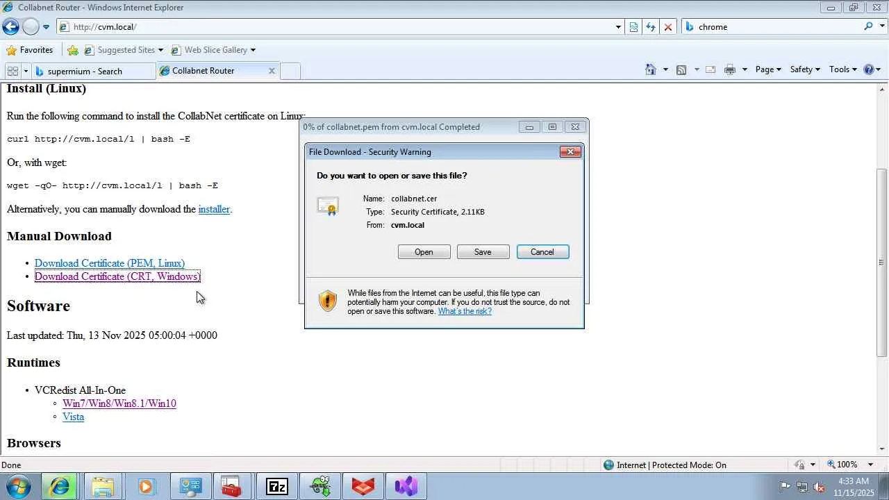Click the page vertical scrollbar thumb

coord(882,262)
